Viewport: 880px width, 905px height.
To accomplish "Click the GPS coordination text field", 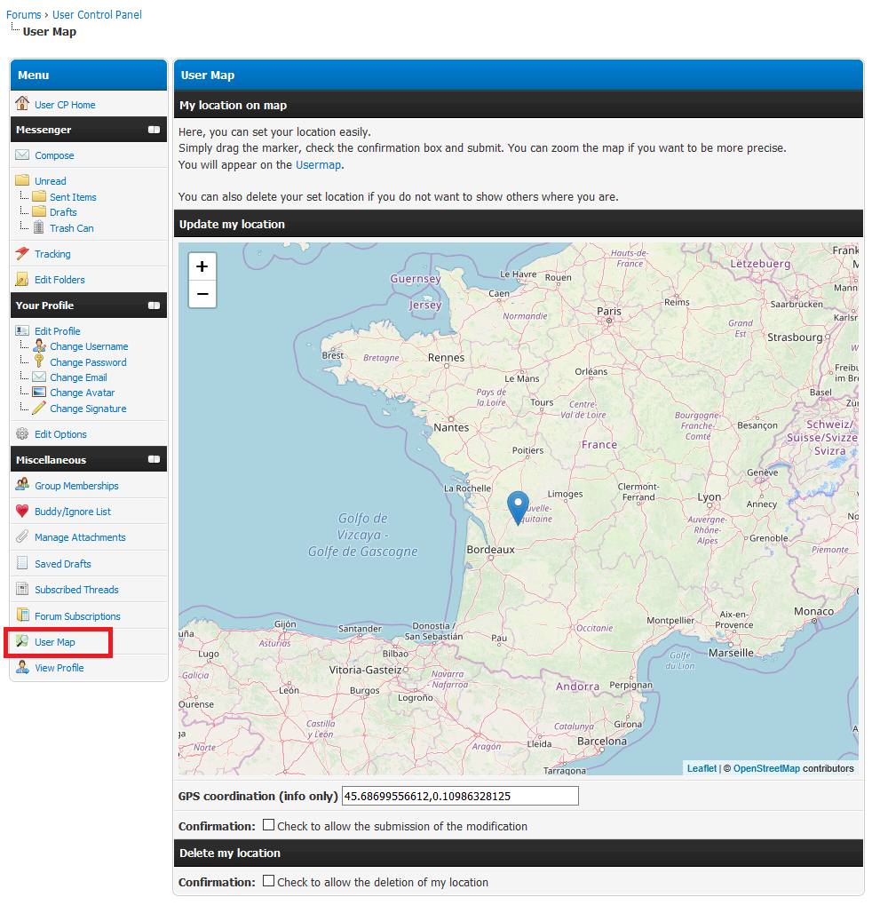I will point(459,796).
